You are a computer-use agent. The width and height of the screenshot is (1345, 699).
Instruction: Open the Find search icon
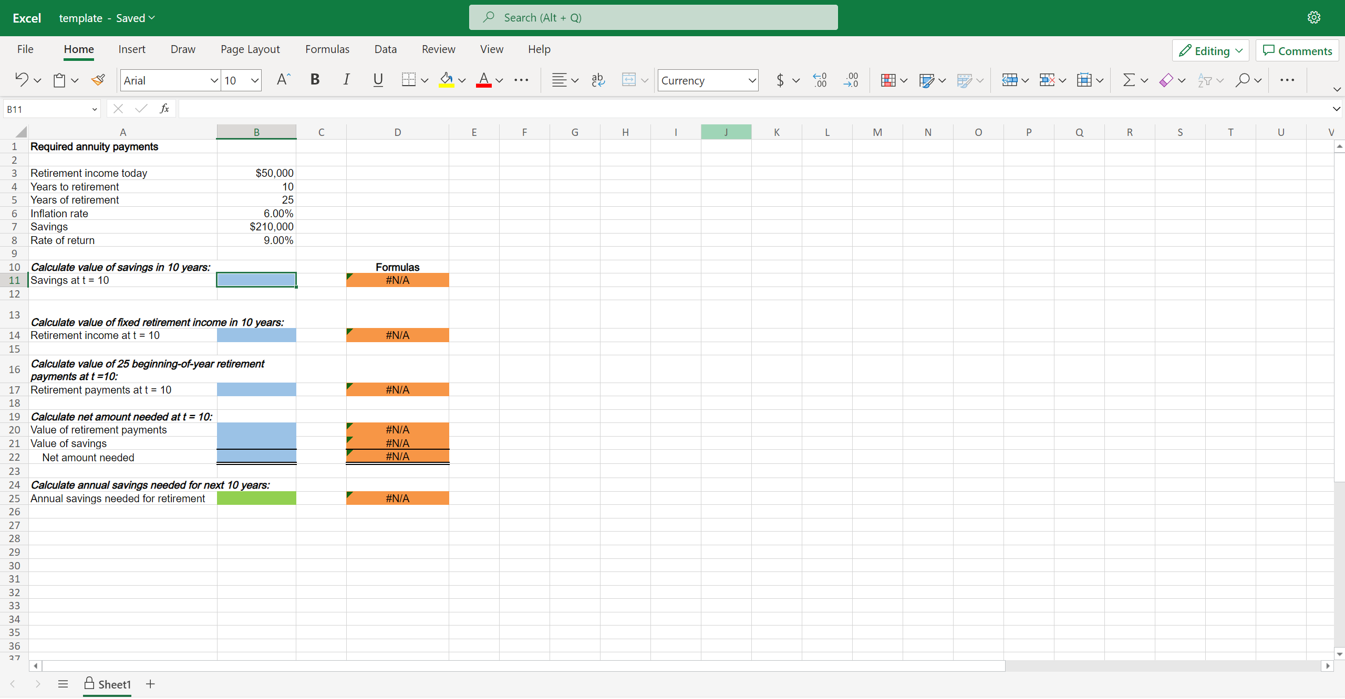point(1245,80)
